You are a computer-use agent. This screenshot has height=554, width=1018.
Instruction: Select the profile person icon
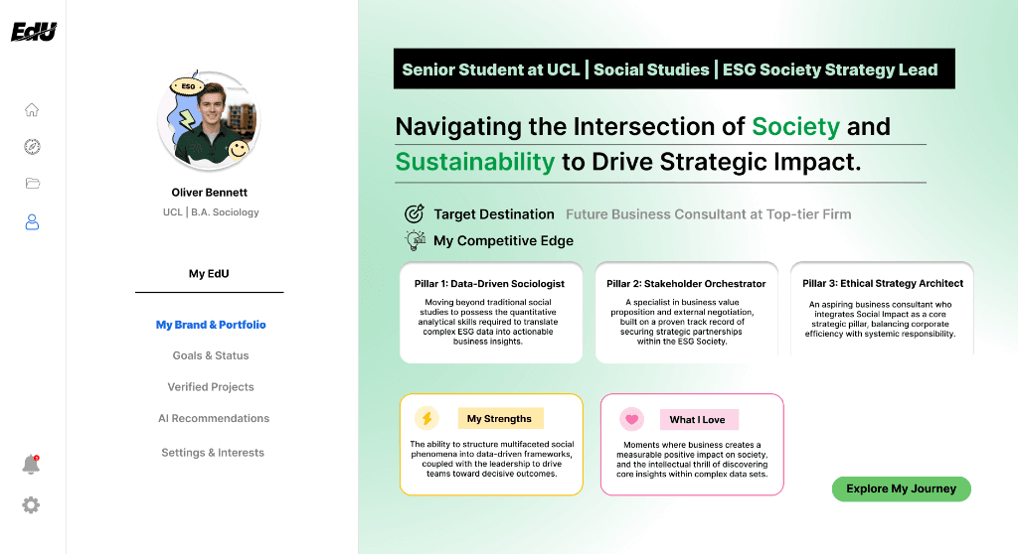(x=32, y=222)
